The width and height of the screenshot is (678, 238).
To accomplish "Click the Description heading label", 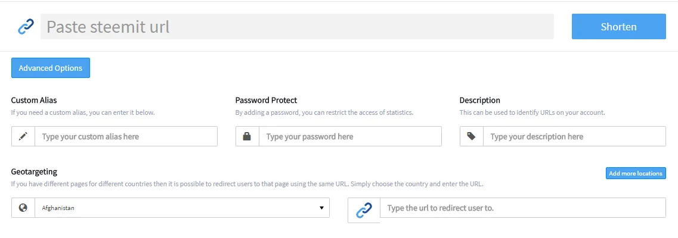I will (x=480, y=101).
